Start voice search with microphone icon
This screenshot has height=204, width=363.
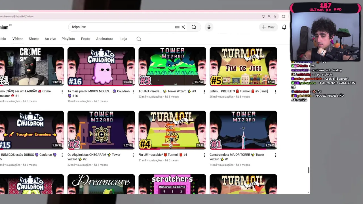pos(209,27)
